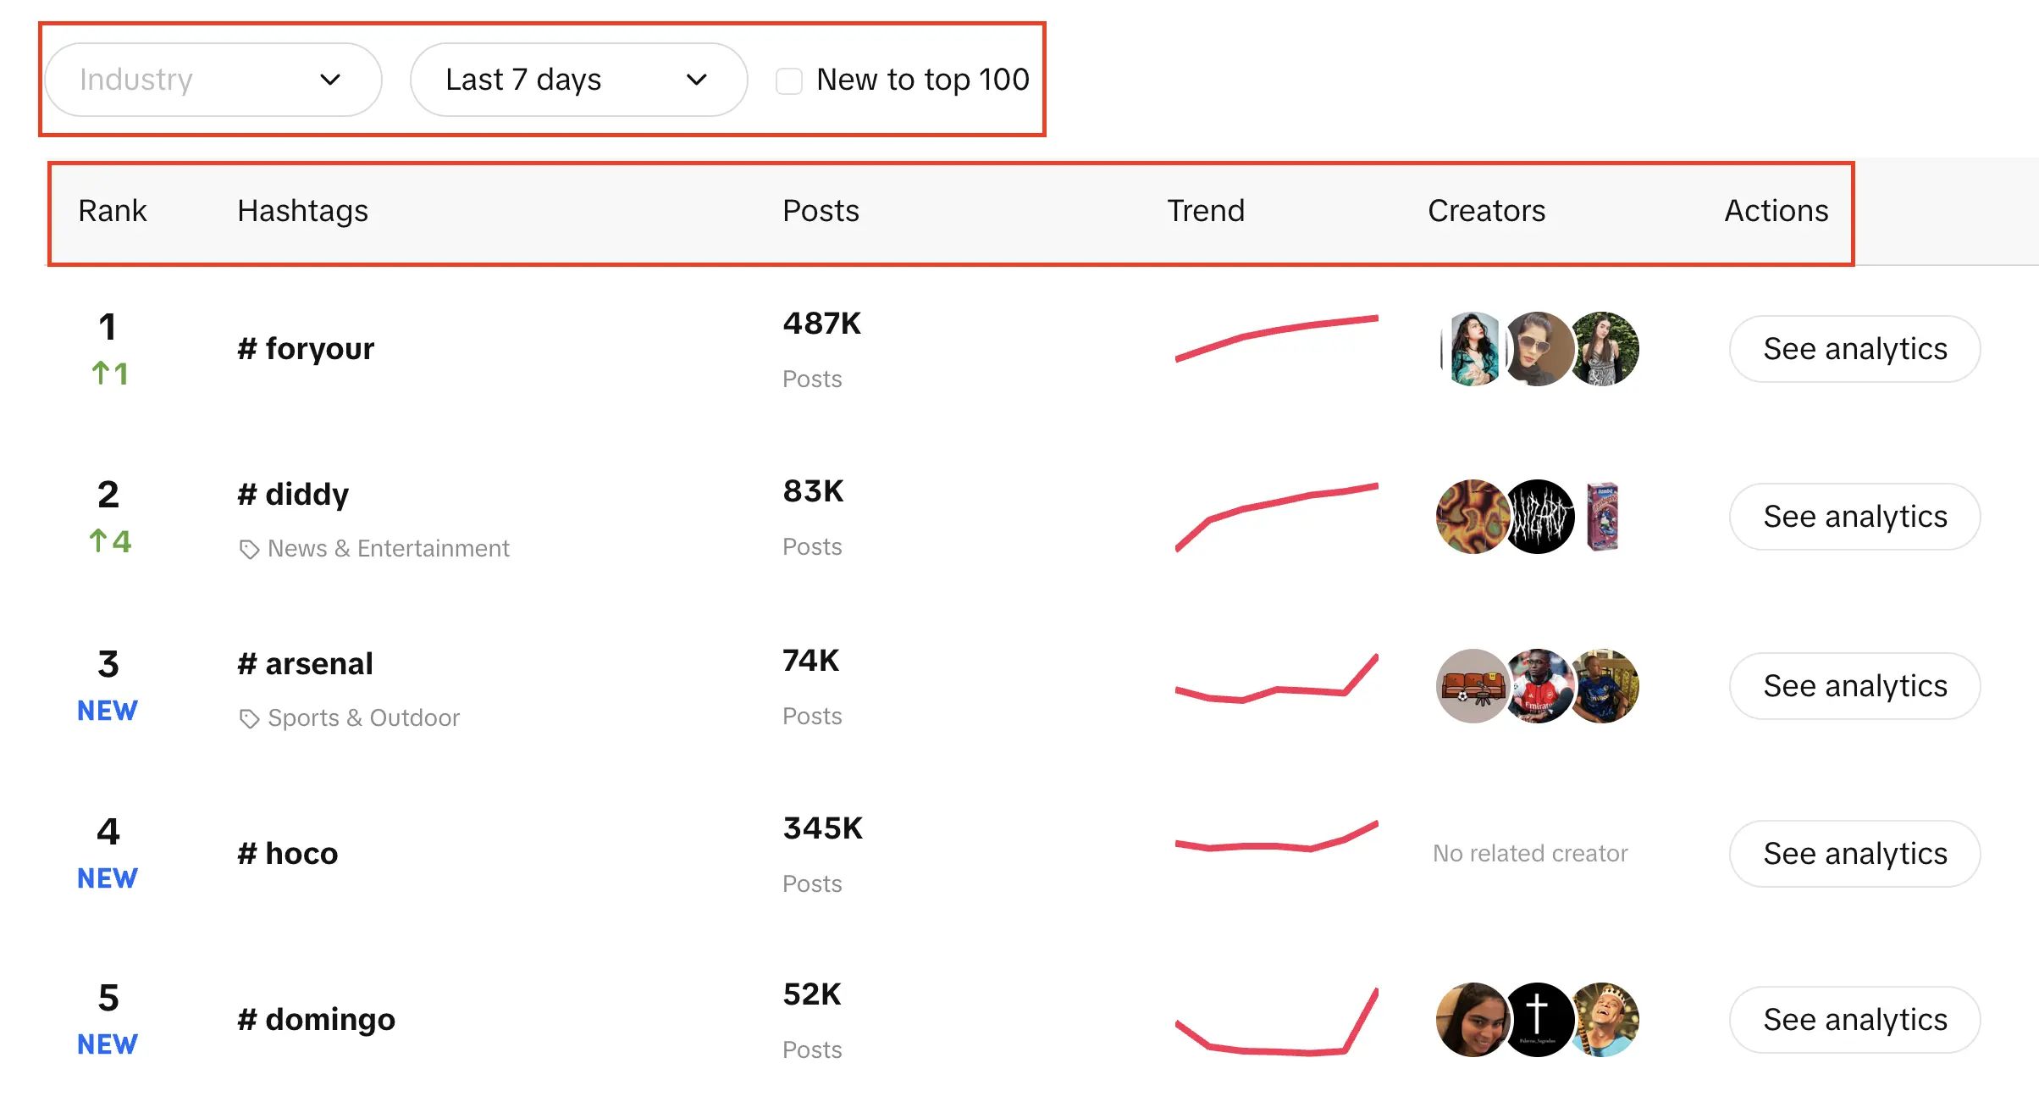Image resolution: width=2039 pixels, height=1113 pixels.
Task: Click the Posts column header
Action: pos(820,211)
